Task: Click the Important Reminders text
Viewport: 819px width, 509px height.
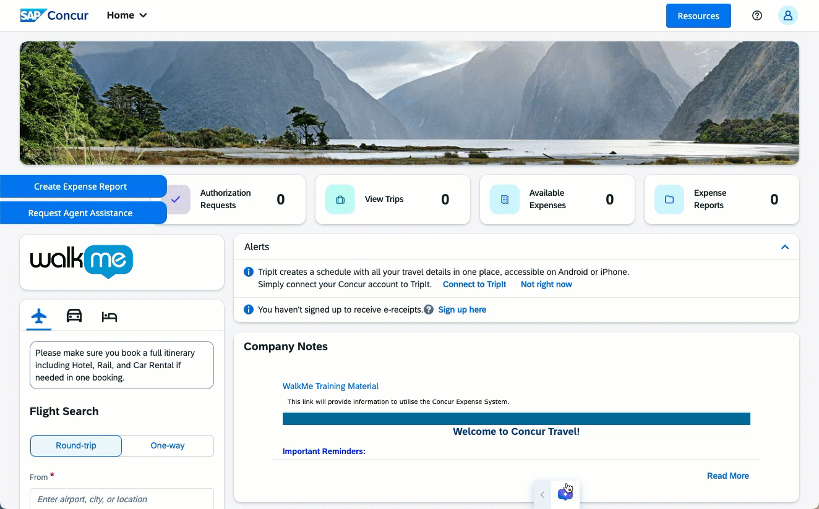Action: pyautogui.click(x=324, y=452)
